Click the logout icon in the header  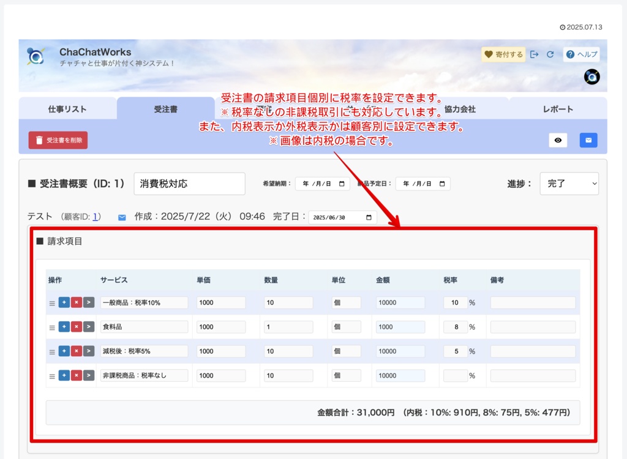point(535,54)
